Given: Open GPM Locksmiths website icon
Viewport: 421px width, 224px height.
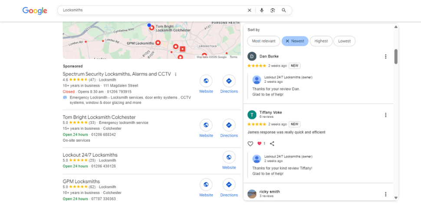Looking at the screenshot, I should pos(206,185).
